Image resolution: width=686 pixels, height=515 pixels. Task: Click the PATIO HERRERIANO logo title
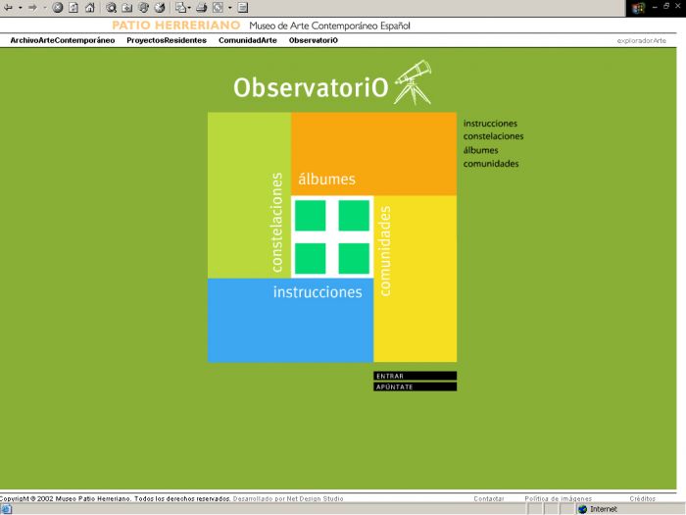click(175, 26)
